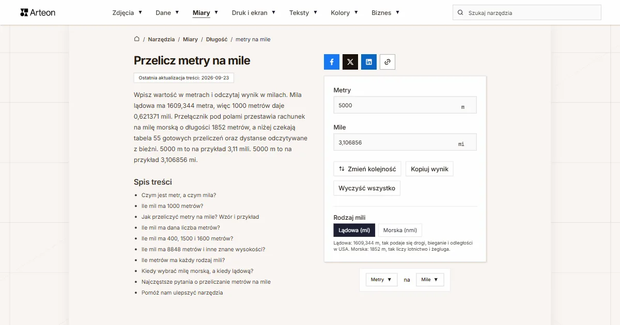This screenshot has height=325, width=620.
Task: Expand the Druk i ekran menu
Action: click(x=254, y=13)
